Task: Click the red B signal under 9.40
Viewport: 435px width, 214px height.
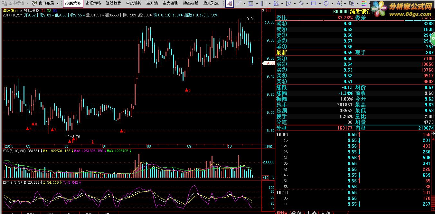Action: (x=187, y=90)
